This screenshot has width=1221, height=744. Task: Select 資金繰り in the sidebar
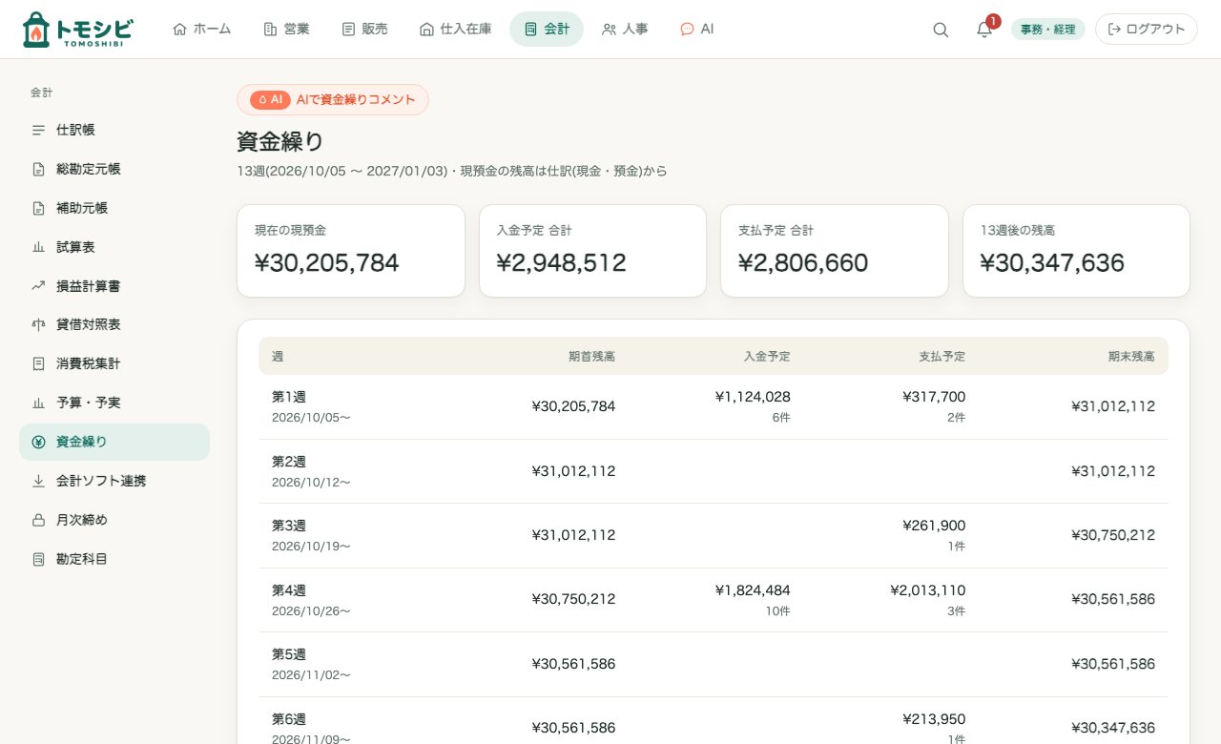pyautogui.click(x=114, y=442)
